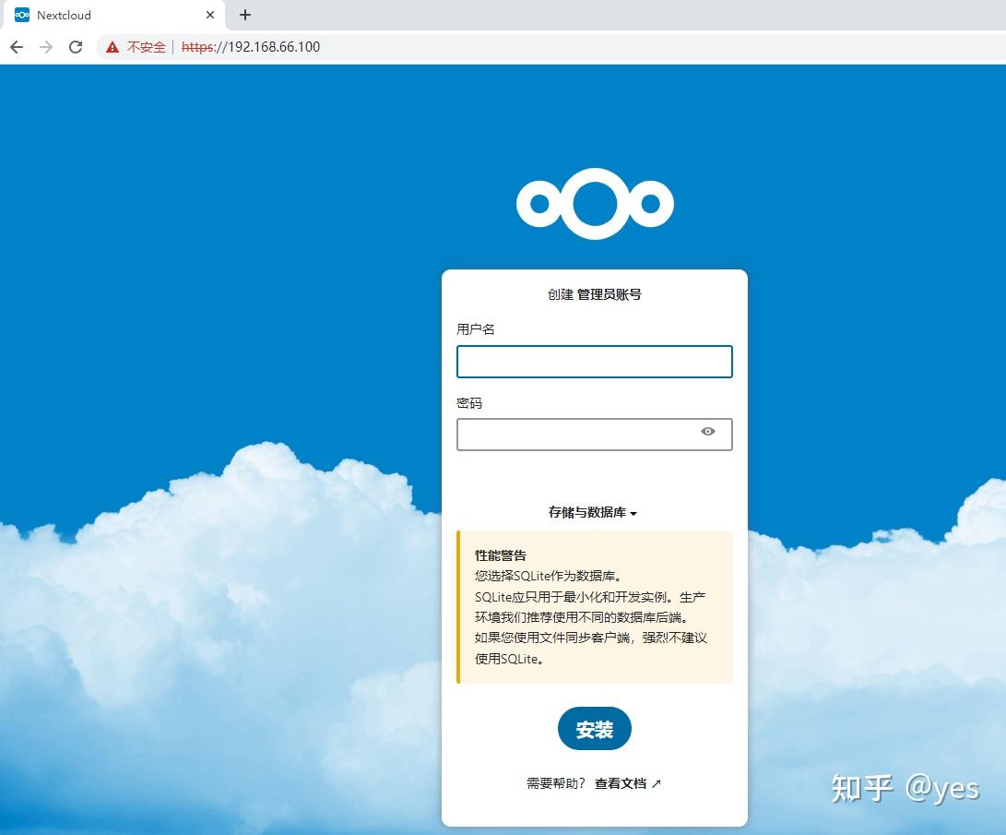Click the 创建 管理员账号 heading
This screenshot has width=1006, height=835.
pyautogui.click(x=594, y=294)
